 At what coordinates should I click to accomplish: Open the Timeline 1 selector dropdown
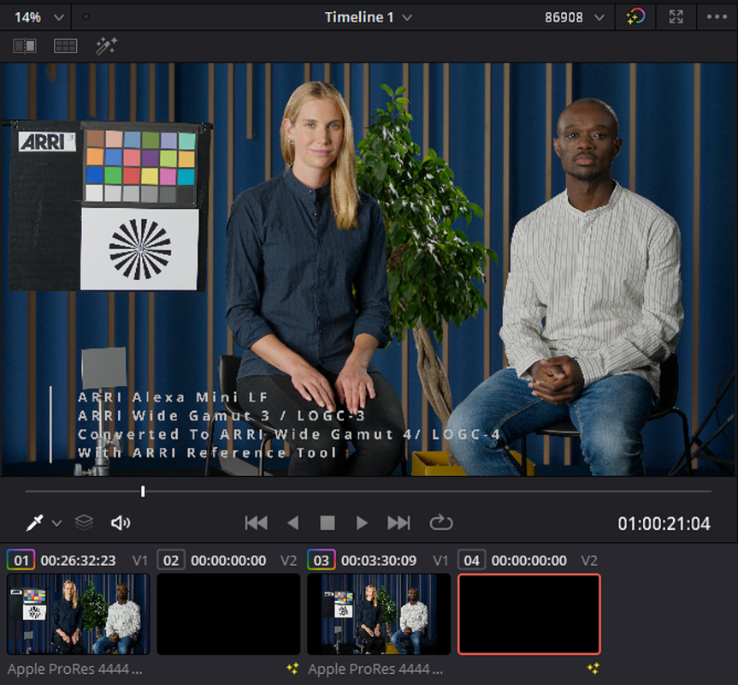[x=368, y=17]
